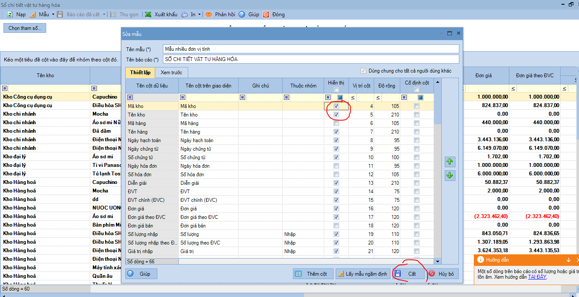The width and height of the screenshot is (579, 297).
Task: Click the Giúp help icon in toolbar
Action: 242,15
